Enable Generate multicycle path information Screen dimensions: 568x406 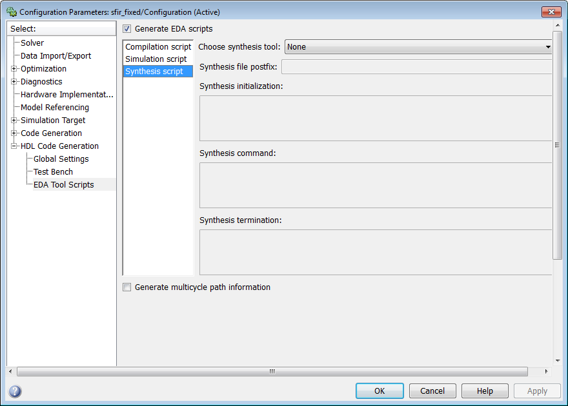tap(127, 287)
